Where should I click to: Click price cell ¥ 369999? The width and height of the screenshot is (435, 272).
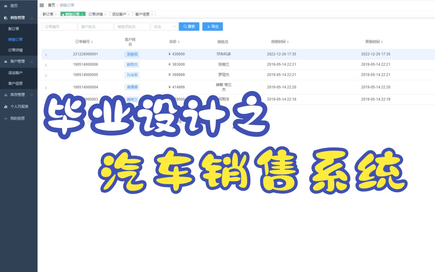(177, 75)
